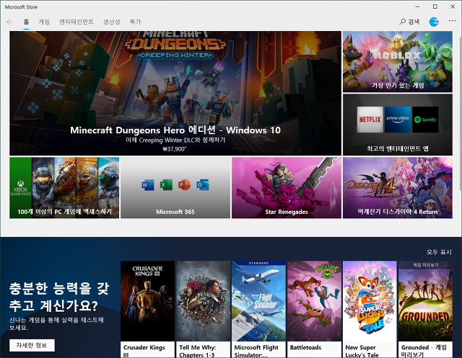This screenshot has height=358, width=462.
Task: Click the Spotify logo
Action: coord(425,120)
